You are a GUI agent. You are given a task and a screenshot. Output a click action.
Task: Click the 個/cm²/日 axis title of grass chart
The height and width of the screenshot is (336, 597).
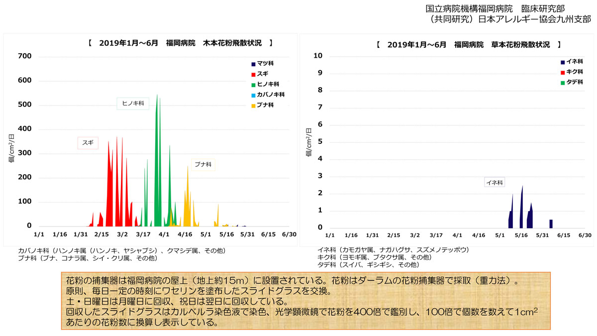point(308,142)
